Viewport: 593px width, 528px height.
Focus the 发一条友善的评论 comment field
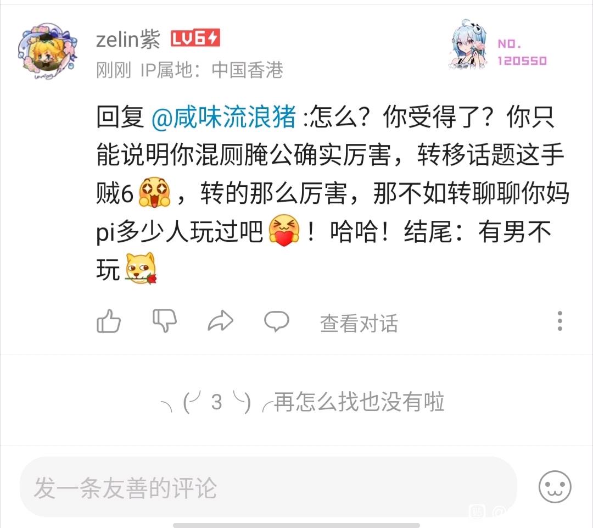tap(268, 487)
